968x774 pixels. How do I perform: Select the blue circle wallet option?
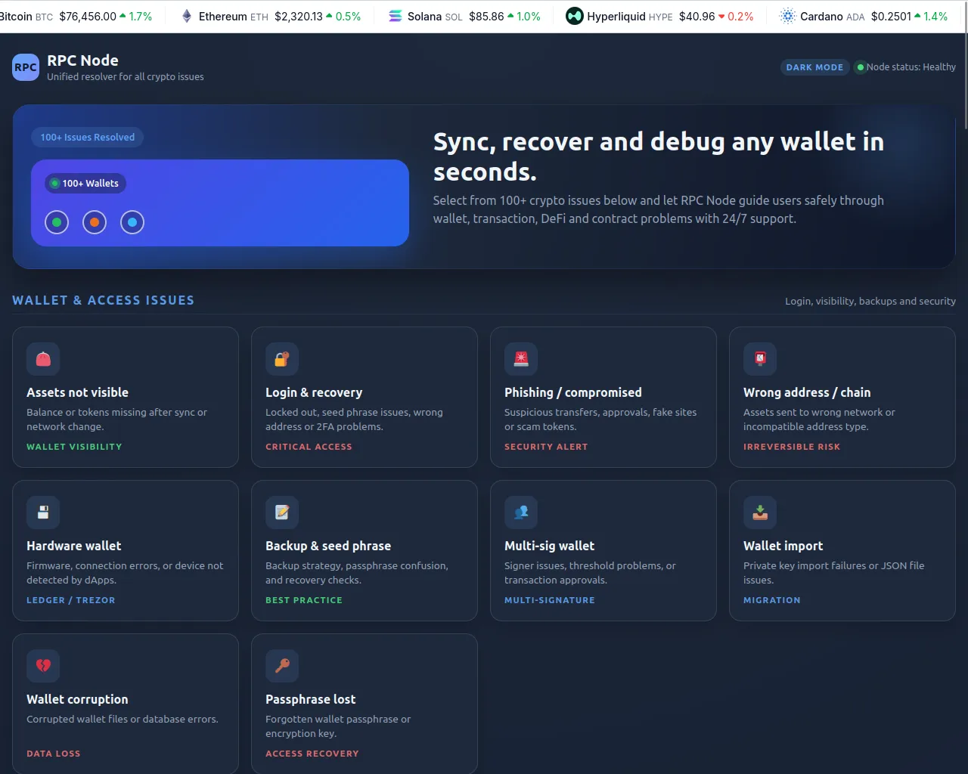tap(132, 222)
